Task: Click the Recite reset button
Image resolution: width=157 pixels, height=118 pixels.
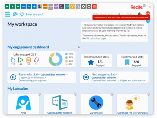Action: [x=89, y=6]
